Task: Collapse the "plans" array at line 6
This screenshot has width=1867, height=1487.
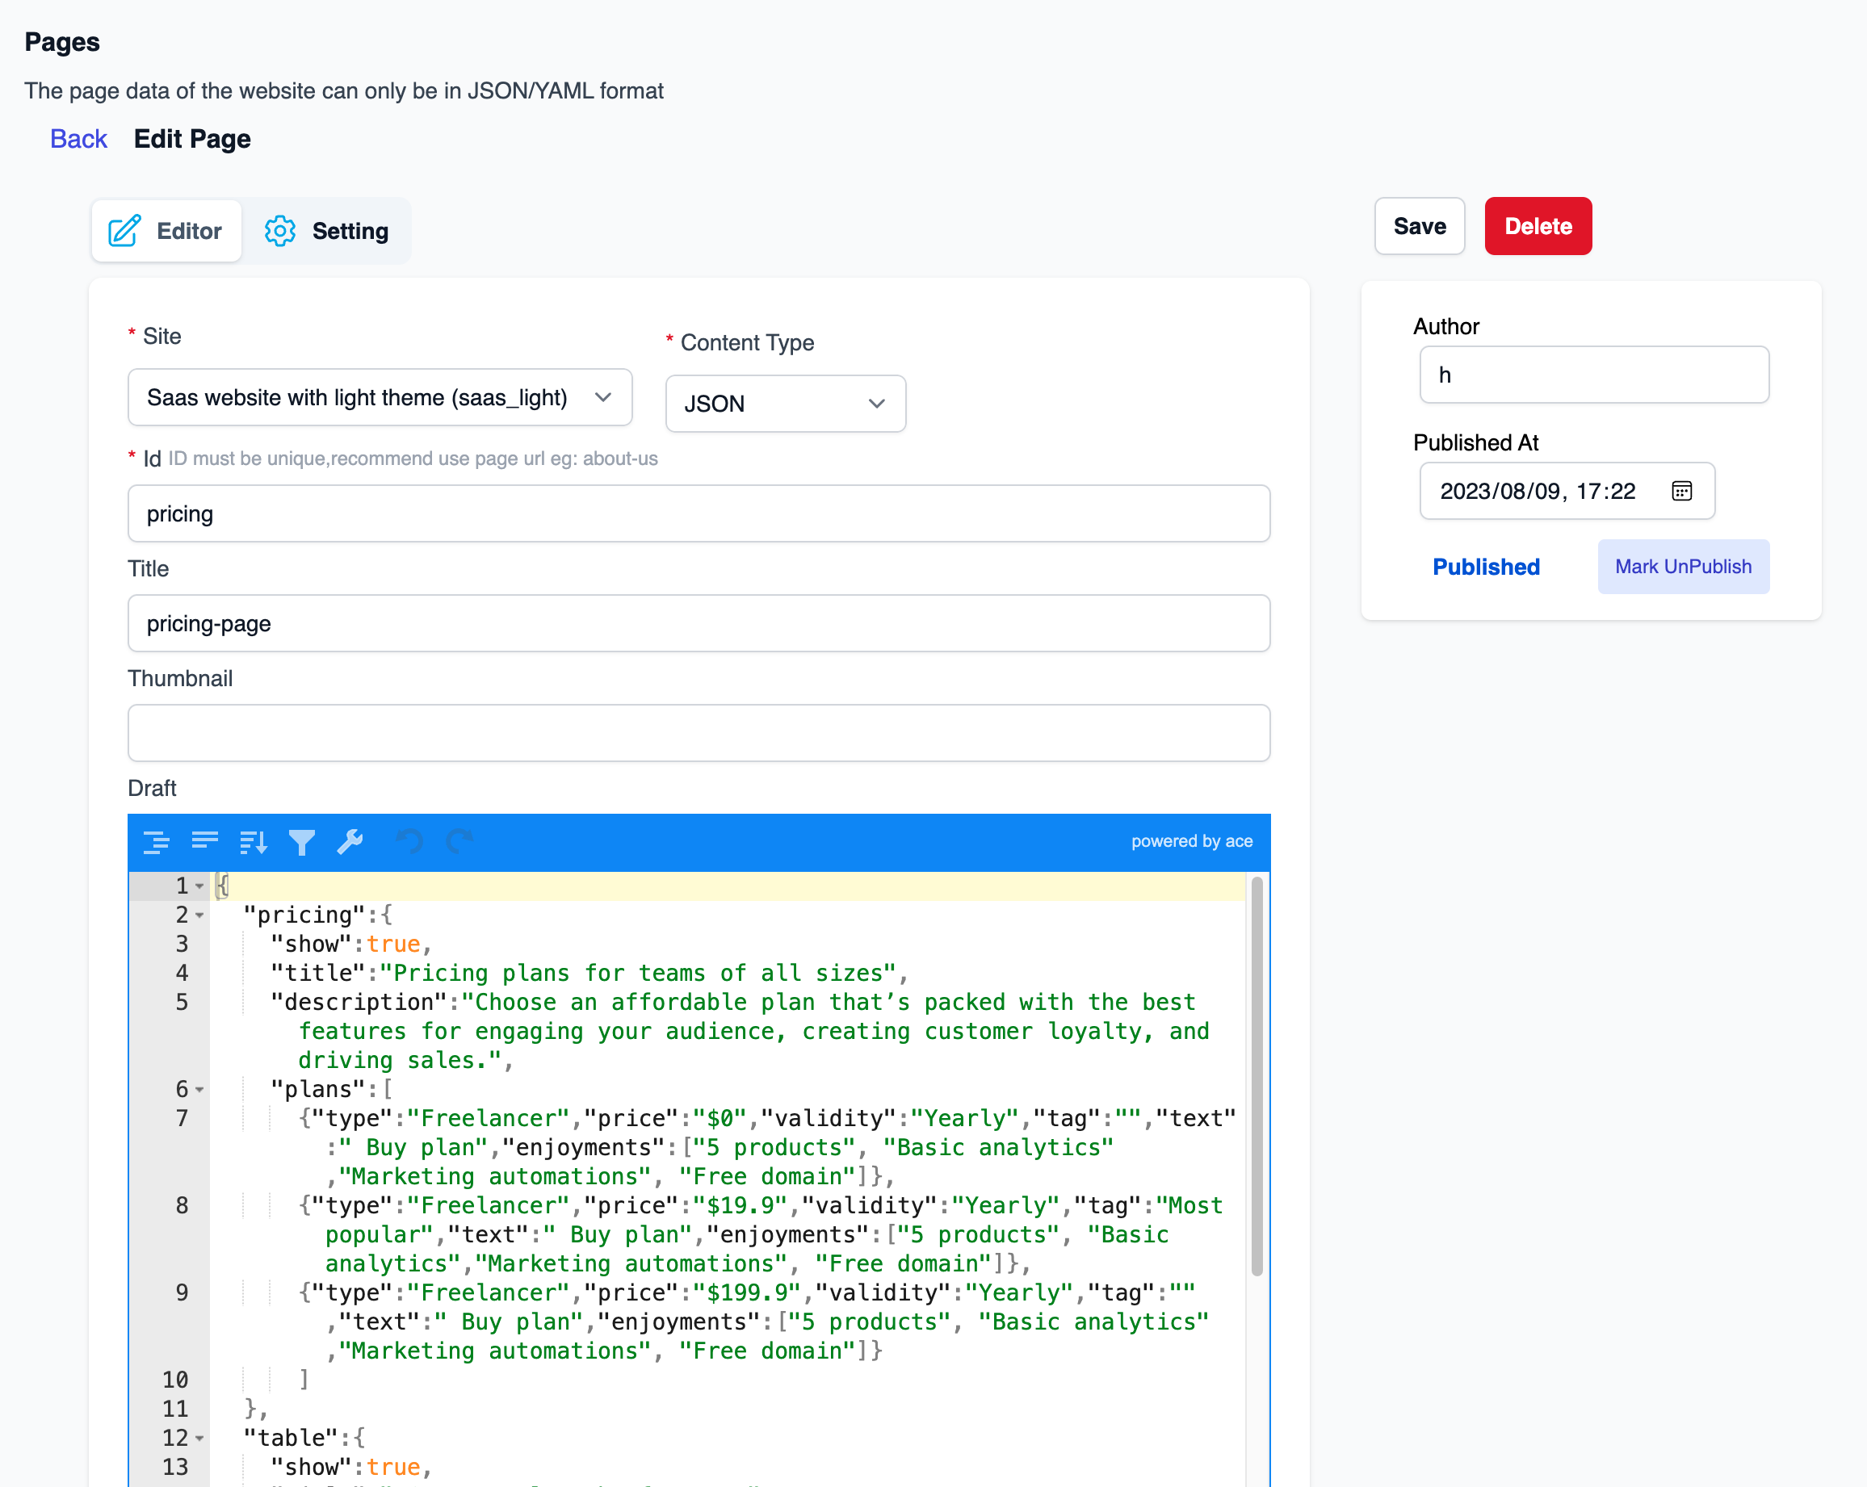Action: pyautogui.click(x=200, y=1090)
